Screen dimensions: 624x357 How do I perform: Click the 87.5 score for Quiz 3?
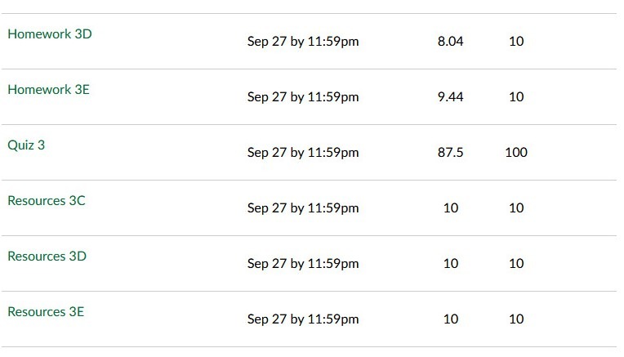click(450, 153)
